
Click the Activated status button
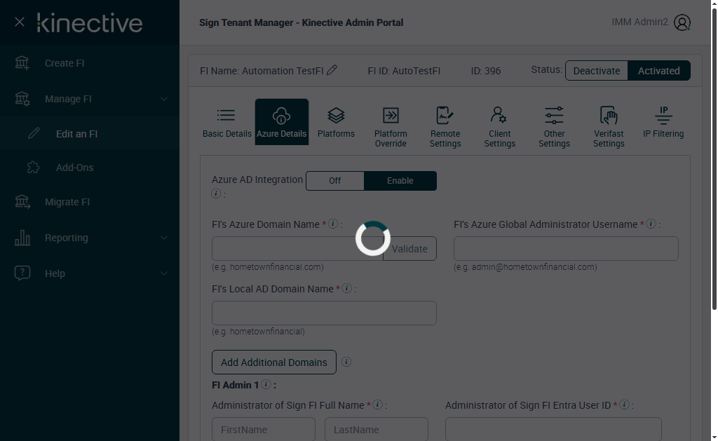(659, 71)
